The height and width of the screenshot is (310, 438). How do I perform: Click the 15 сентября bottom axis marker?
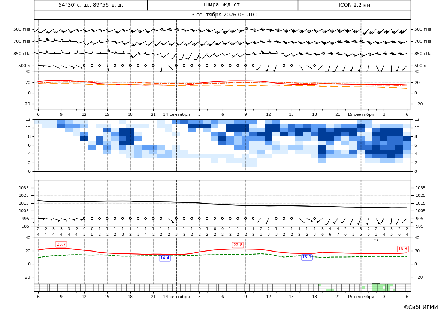click(360, 297)
